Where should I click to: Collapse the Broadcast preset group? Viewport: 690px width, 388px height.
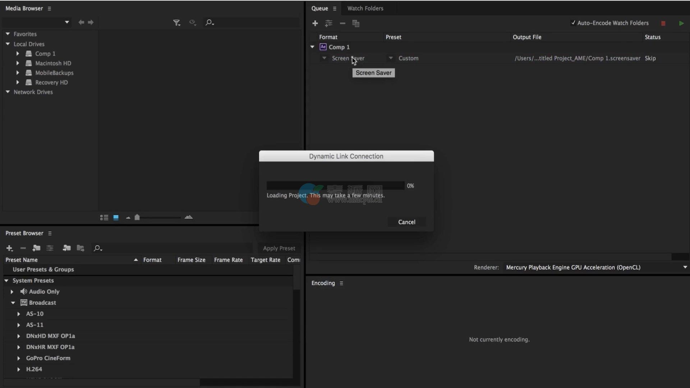pos(13,303)
